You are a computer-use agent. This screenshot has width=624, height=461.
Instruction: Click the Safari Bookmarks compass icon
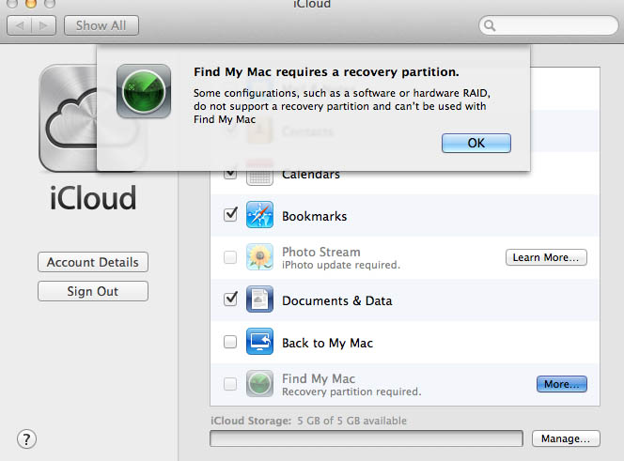click(x=259, y=215)
